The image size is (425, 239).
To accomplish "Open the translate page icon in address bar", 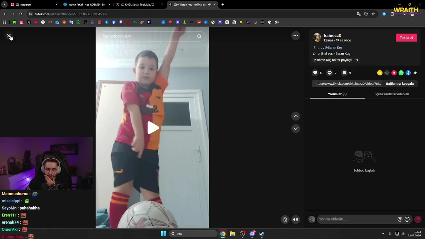I will 359,14.
